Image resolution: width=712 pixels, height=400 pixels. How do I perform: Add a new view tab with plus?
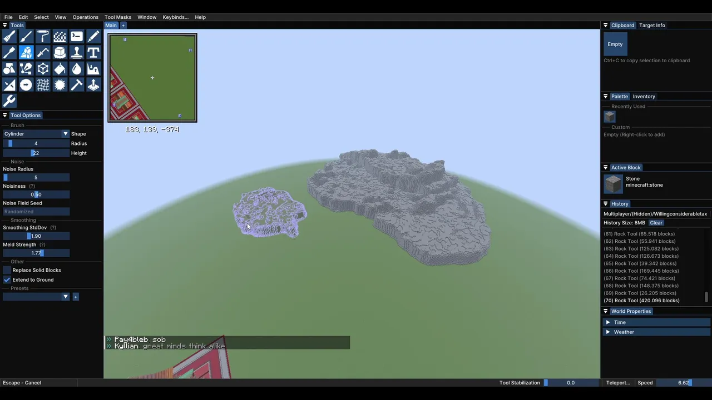pyautogui.click(x=123, y=26)
